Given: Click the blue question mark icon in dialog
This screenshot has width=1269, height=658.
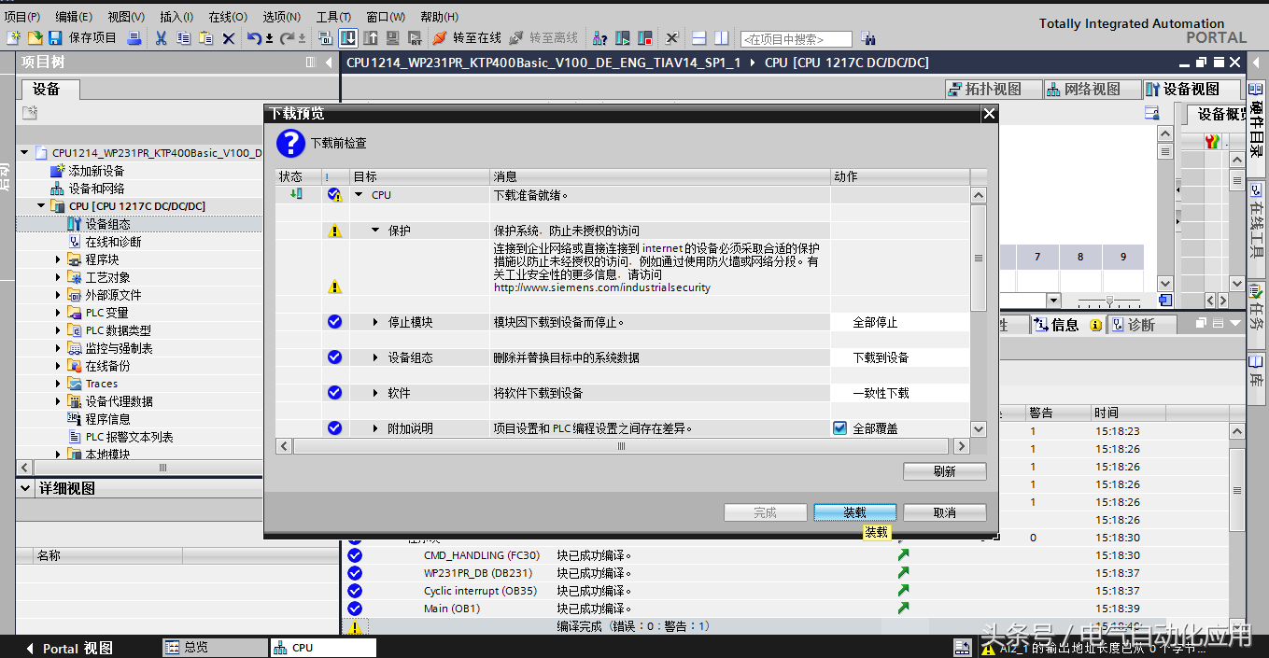Looking at the screenshot, I should [290, 143].
